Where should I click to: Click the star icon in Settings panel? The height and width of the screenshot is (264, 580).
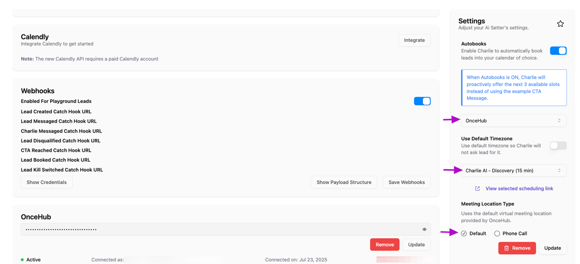coord(560,24)
